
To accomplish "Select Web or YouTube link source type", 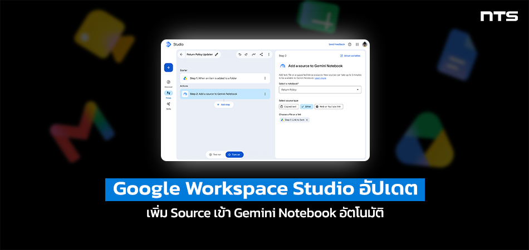I will click(329, 107).
